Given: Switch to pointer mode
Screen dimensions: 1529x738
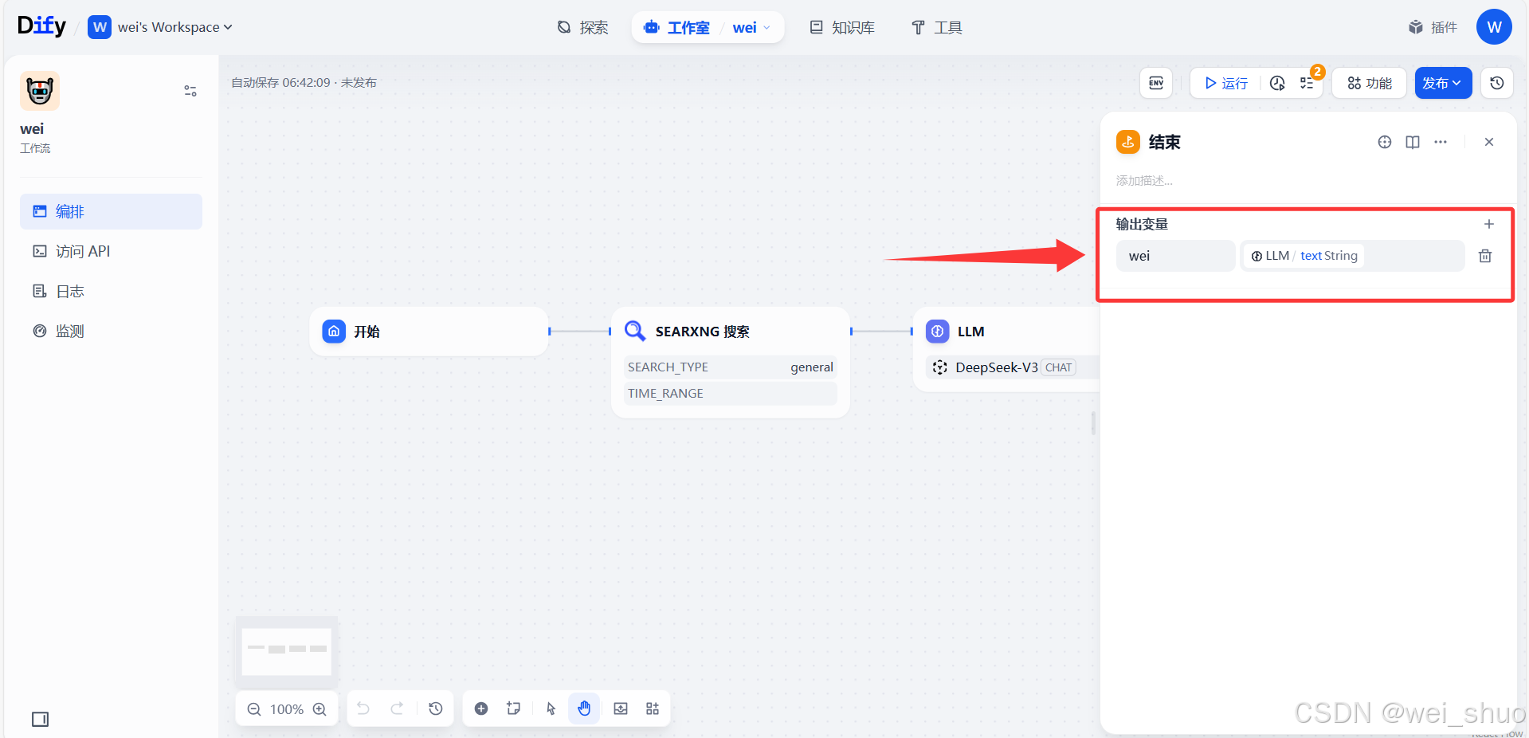Looking at the screenshot, I should 551,709.
